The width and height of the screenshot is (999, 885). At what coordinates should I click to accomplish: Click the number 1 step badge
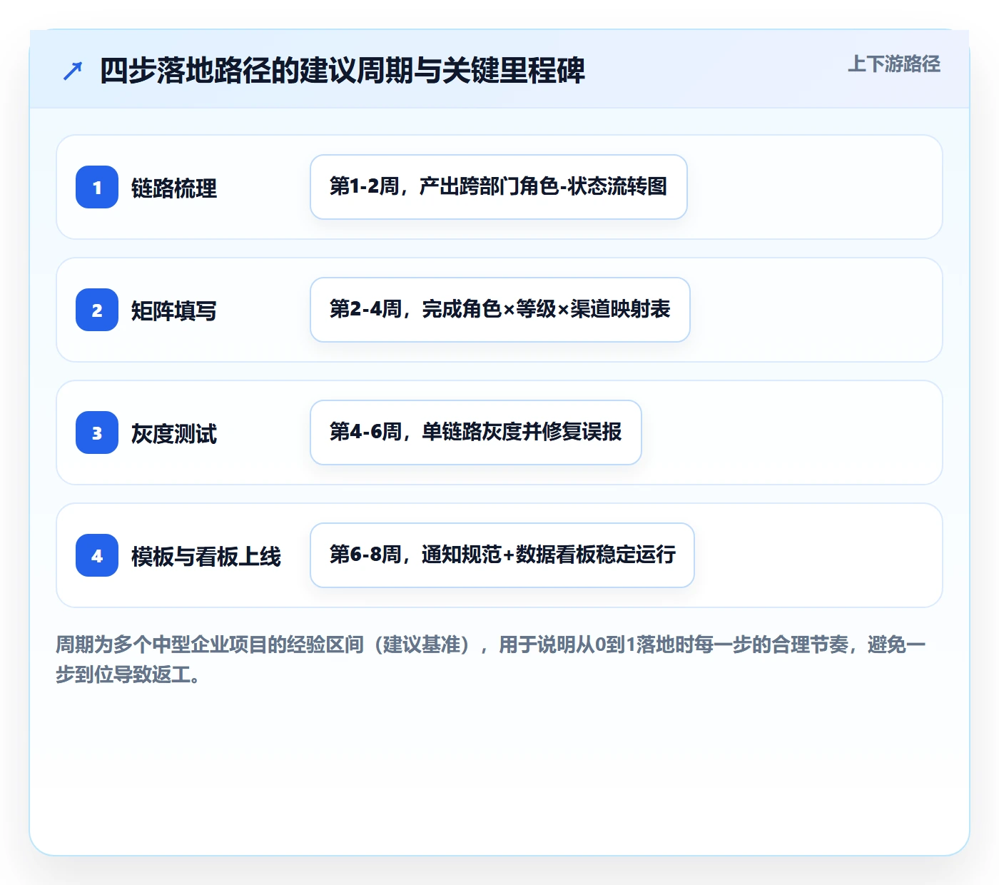(97, 187)
